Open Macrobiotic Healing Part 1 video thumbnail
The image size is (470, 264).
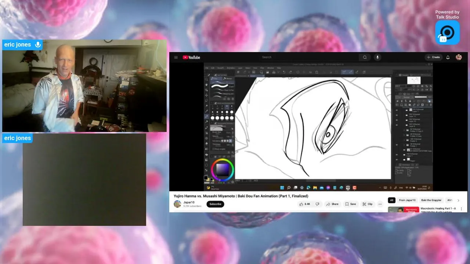point(404,210)
